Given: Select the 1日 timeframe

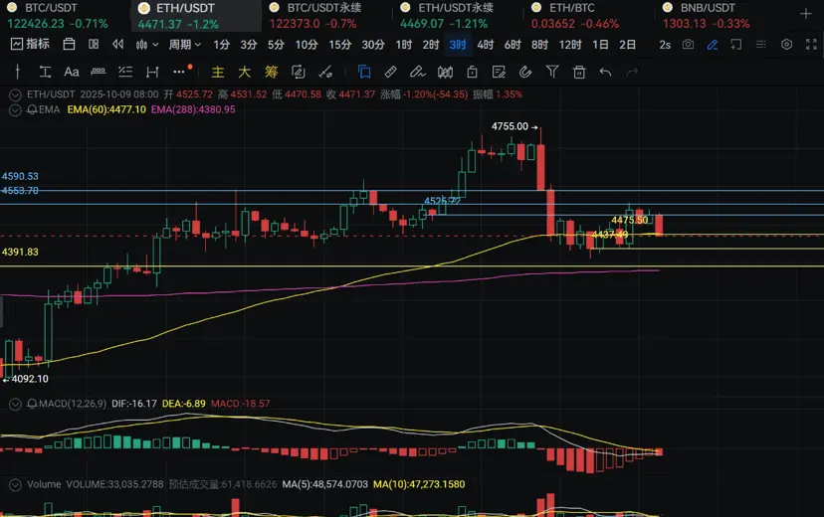Looking at the screenshot, I should coord(600,45).
